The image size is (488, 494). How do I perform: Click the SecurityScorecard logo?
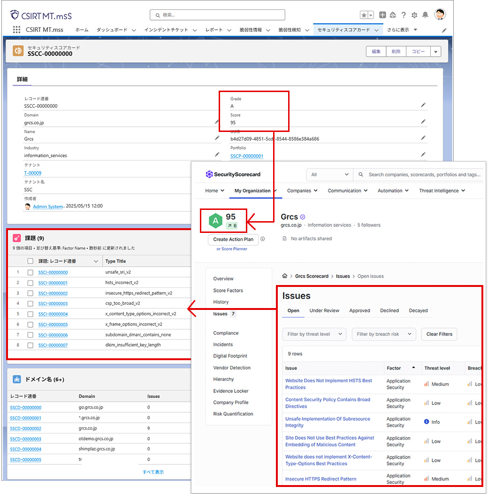(233, 174)
